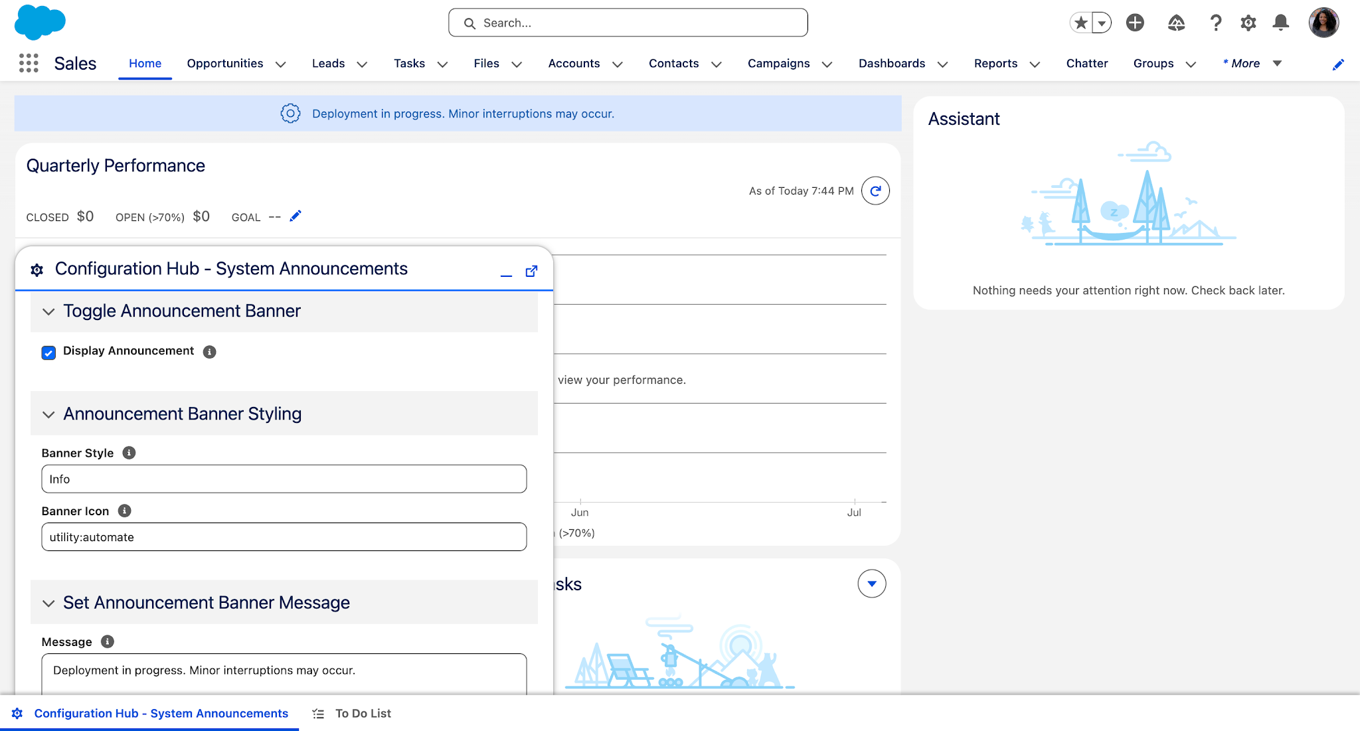Click inside the Search field
1360x731 pixels.
coord(628,22)
